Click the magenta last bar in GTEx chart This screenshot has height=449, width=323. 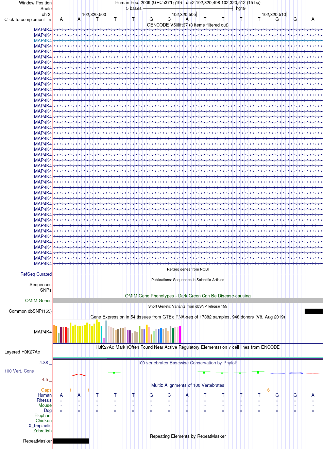[180, 334]
